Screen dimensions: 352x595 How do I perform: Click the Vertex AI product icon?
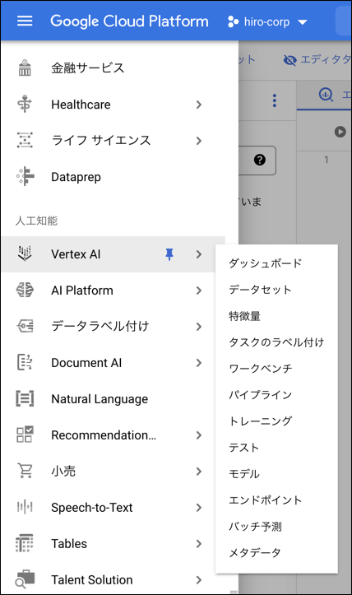pos(25,253)
